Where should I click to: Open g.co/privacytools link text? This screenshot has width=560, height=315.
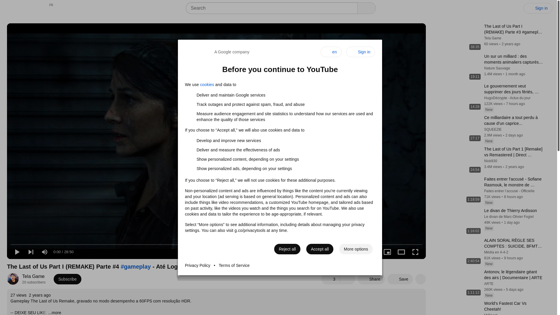(250, 230)
